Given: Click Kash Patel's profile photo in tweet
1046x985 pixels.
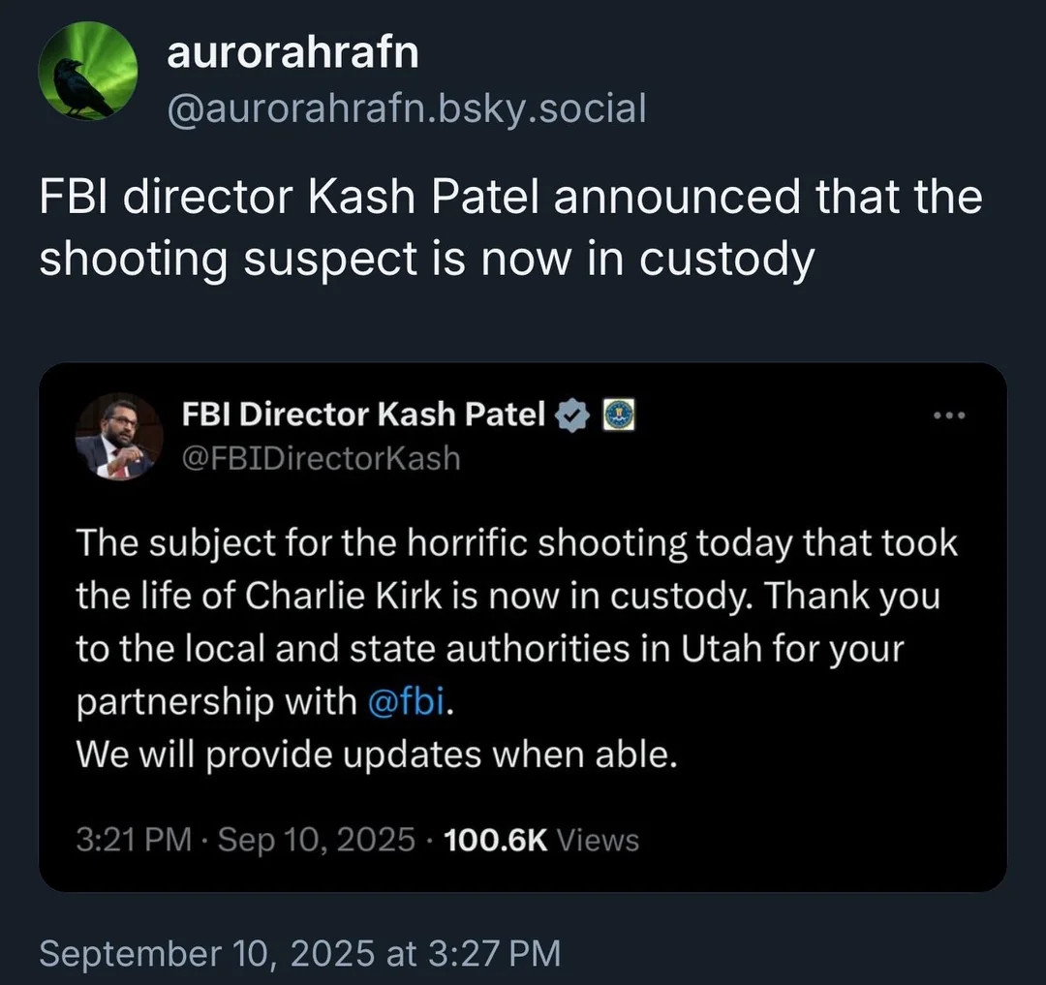Looking at the screenshot, I should (119, 437).
